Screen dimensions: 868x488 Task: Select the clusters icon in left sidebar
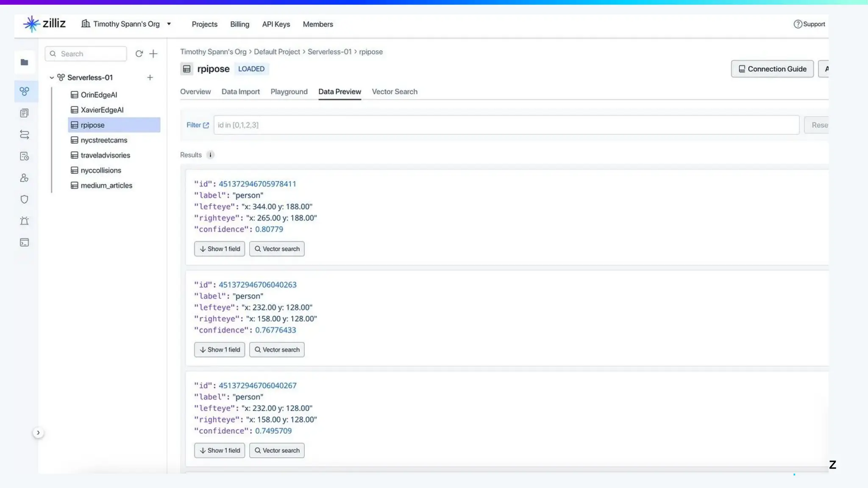(x=25, y=91)
